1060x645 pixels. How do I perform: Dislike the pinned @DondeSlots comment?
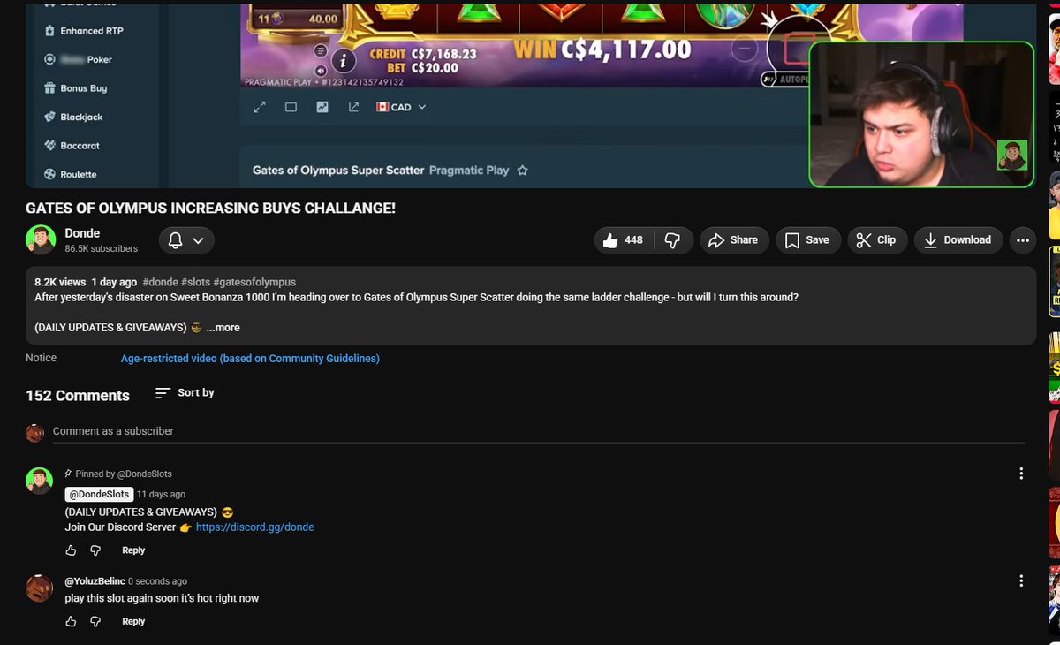(95, 550)
